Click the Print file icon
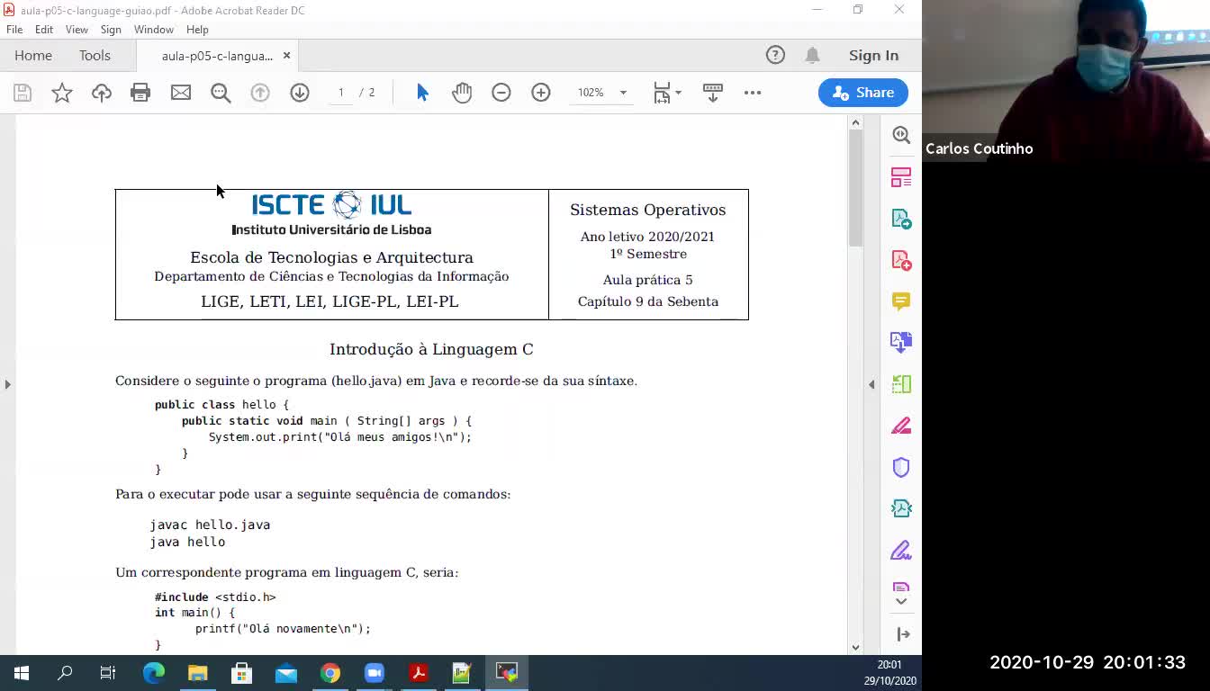This screenshot has width=1210, height=691. [x=140, y=93]
